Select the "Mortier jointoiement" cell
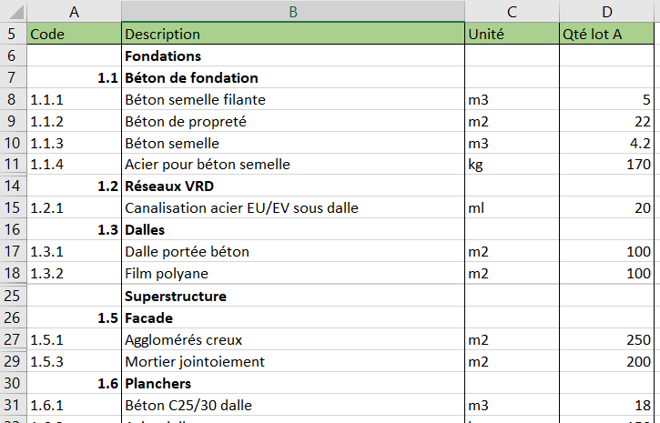The height and width of the screenshot is (423, 660). click(292, 362)
